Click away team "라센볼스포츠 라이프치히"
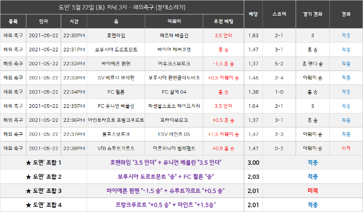Screen dimensions: 363x212 (174, 106)
